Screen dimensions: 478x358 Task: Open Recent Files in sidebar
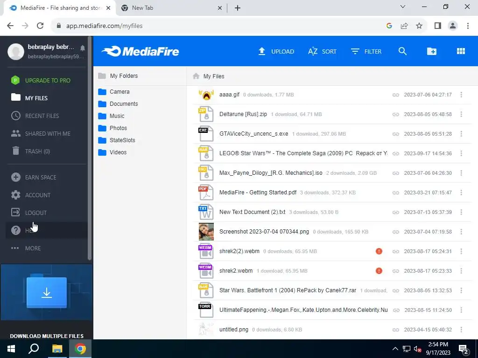(35, 116)
